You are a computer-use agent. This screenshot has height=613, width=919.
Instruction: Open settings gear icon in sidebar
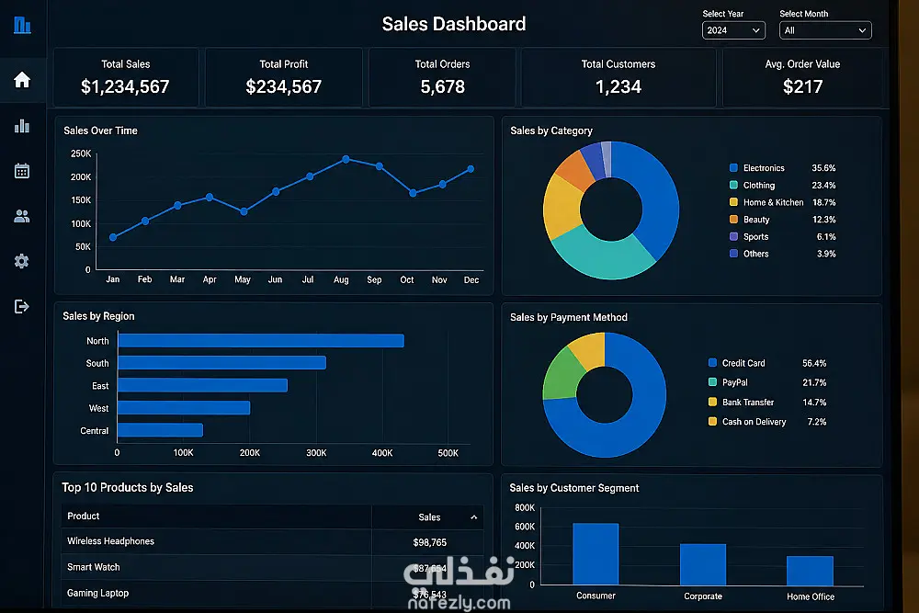click(x=22, y=261)
